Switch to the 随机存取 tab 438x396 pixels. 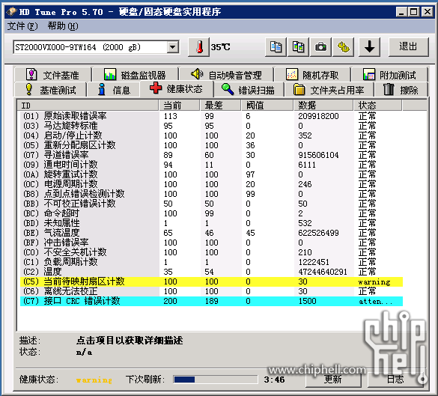pos(312,75)
